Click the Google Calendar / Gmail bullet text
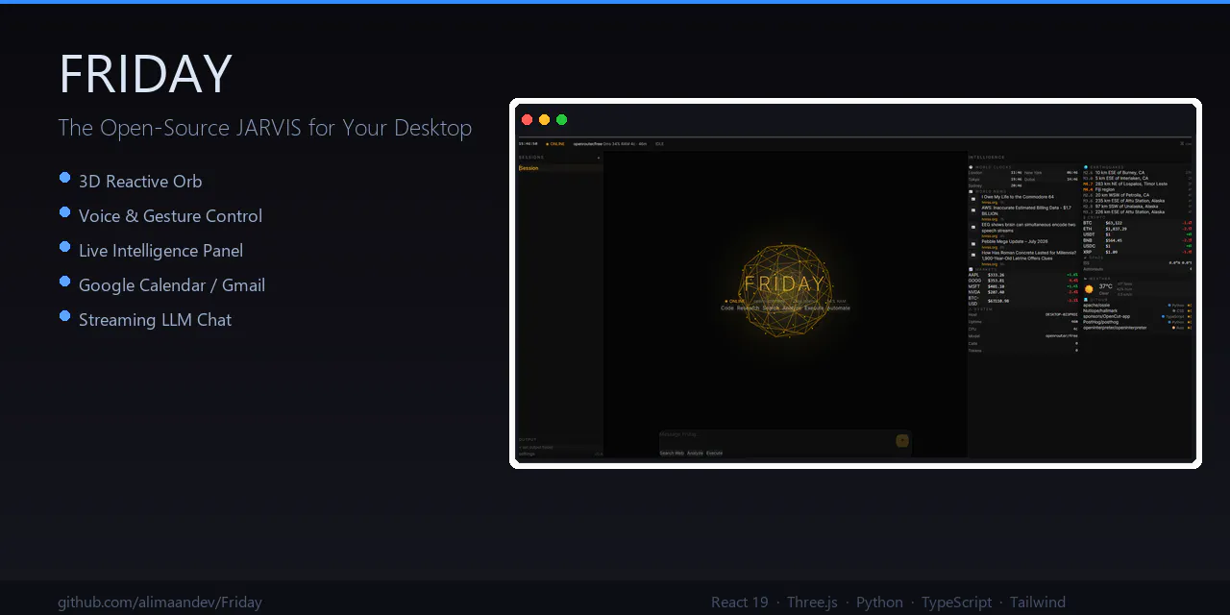Screen dimensions: 1230x615 [172, 284]
